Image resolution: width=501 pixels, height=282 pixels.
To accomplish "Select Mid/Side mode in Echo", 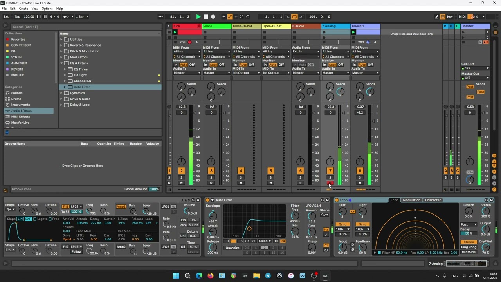I will pos(469,252).
